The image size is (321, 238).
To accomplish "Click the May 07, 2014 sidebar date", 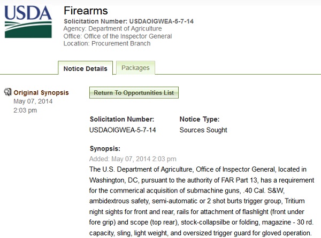I will pos(32,101).
